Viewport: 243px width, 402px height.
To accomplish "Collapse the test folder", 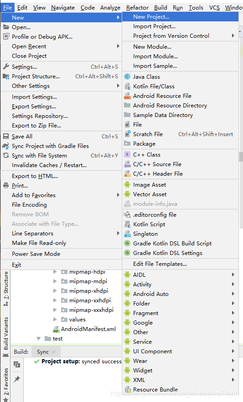I will pyautogui.click(x=39, y=339).
